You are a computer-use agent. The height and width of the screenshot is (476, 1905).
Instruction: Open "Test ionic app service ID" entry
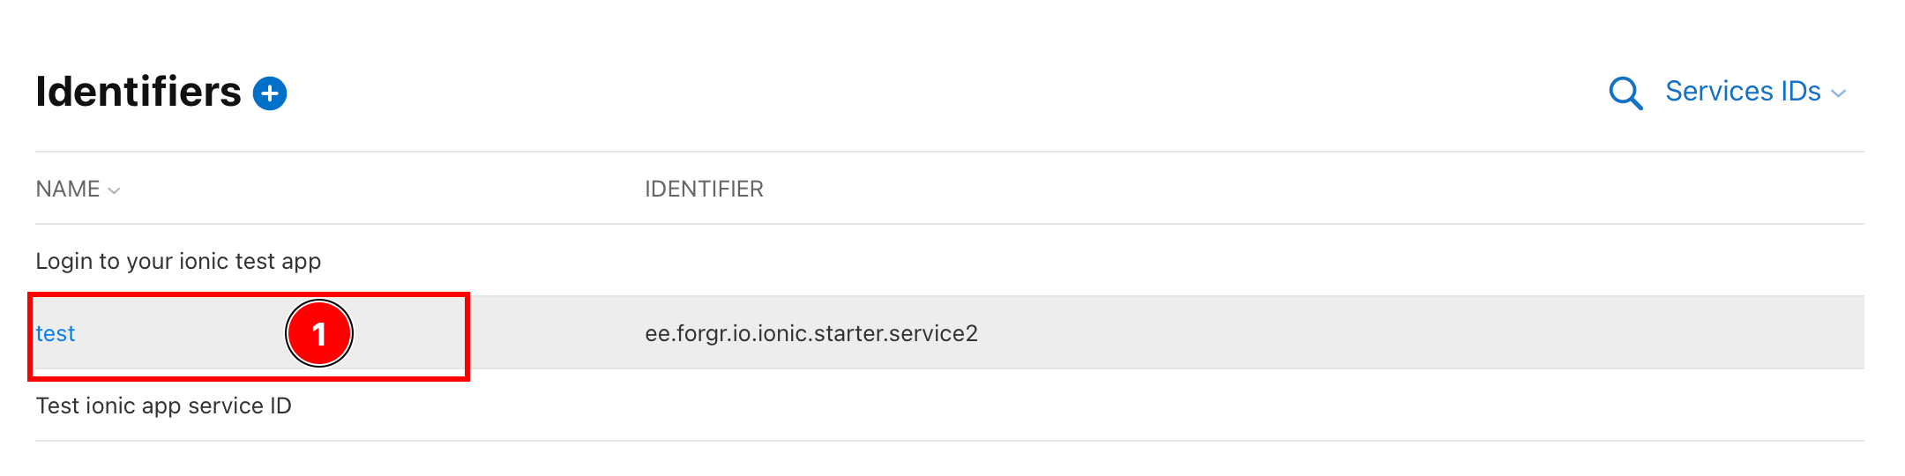(163, 406)
